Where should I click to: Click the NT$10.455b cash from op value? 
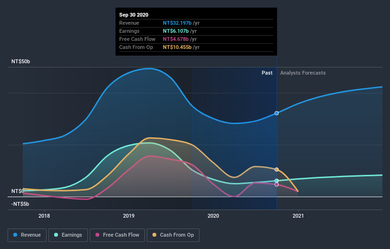coord(177,47)
